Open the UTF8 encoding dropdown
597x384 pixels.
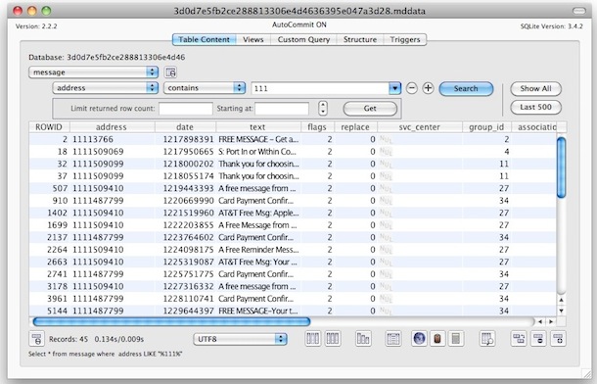tap(240, 339)
